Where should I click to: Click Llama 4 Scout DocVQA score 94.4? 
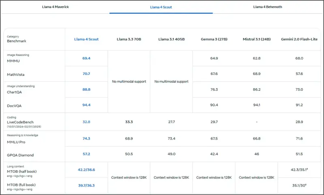pyautogui.click(x=86, y=105)
